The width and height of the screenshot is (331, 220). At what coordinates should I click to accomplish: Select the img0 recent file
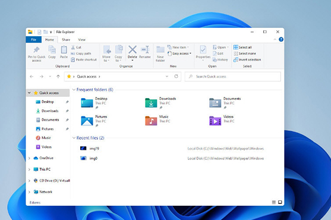coord(172,158)
